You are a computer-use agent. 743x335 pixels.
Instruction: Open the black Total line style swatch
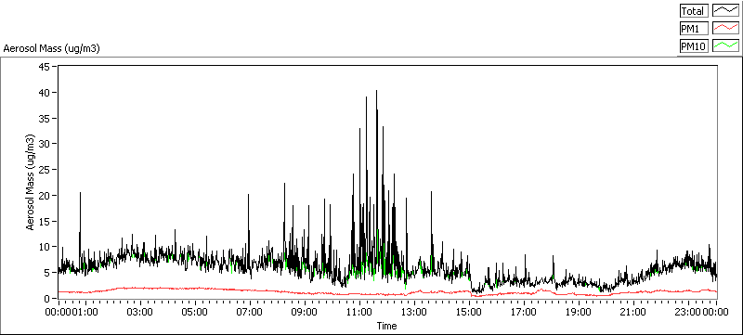point(726,11)
